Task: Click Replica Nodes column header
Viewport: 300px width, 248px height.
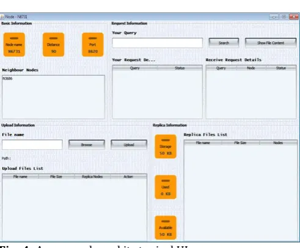Action: (92, 177)
